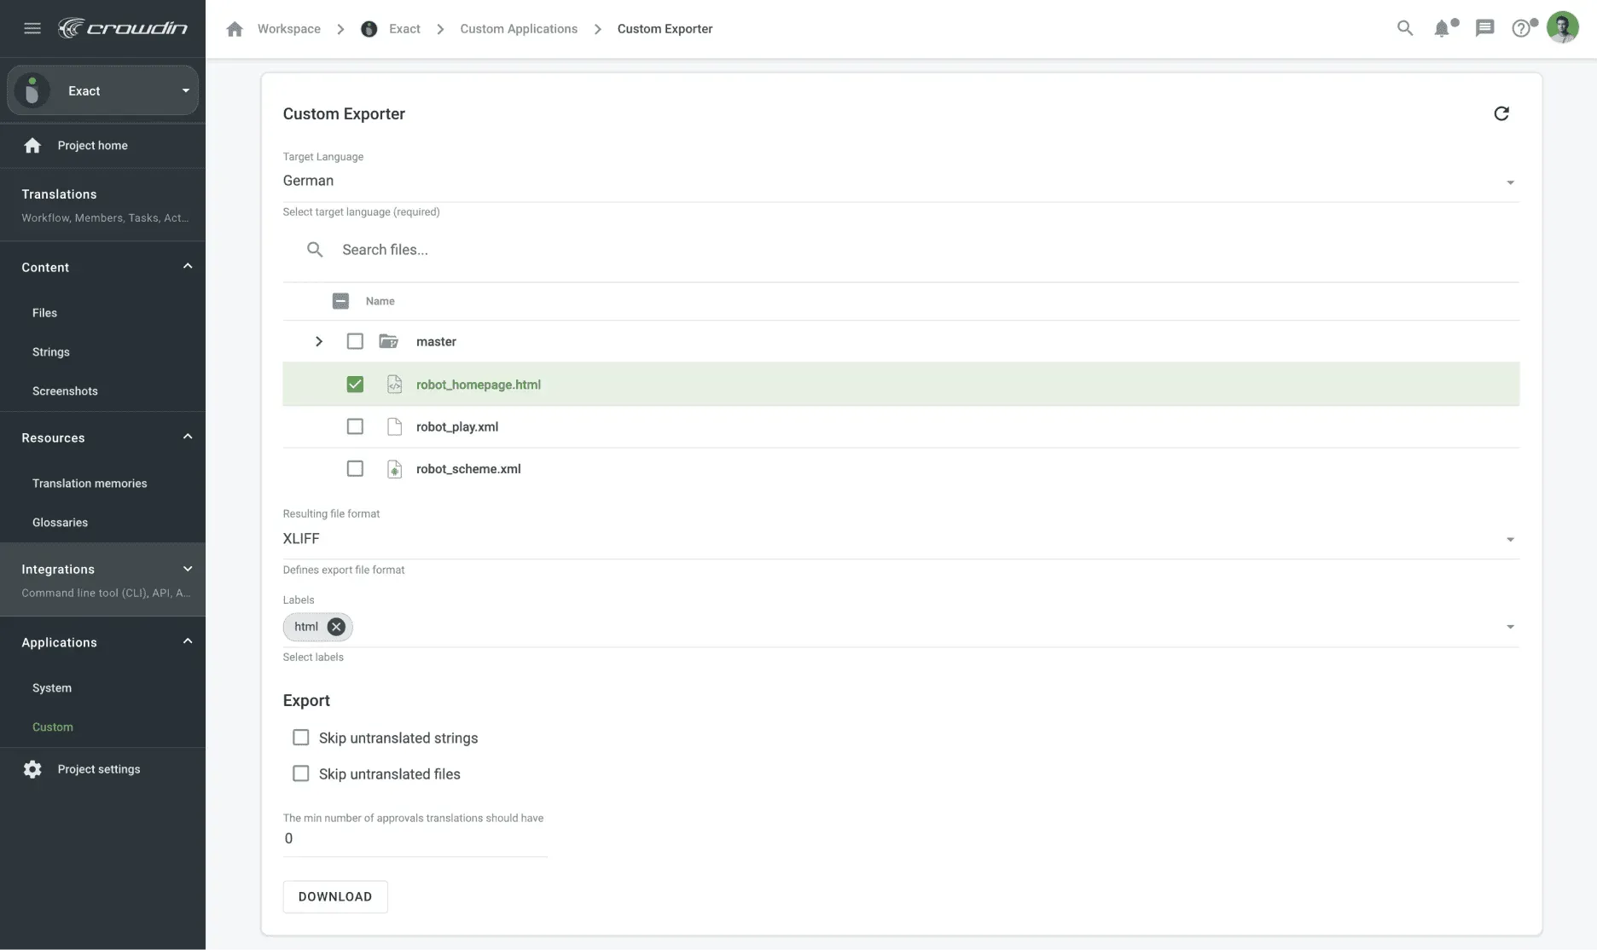Click the DOWNLOAD button

pos(335,896)
